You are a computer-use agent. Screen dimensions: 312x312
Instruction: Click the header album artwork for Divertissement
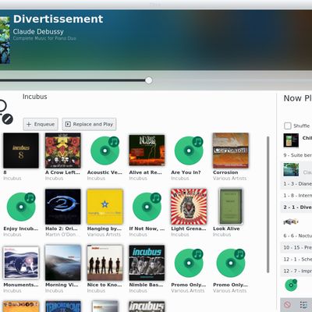pyautogui.click(x=5, y=41)
